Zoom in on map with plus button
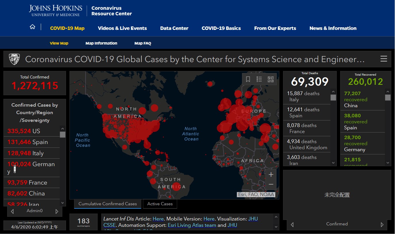The width and height of the screenshot is (395, 234). click(x=271, y=174)
